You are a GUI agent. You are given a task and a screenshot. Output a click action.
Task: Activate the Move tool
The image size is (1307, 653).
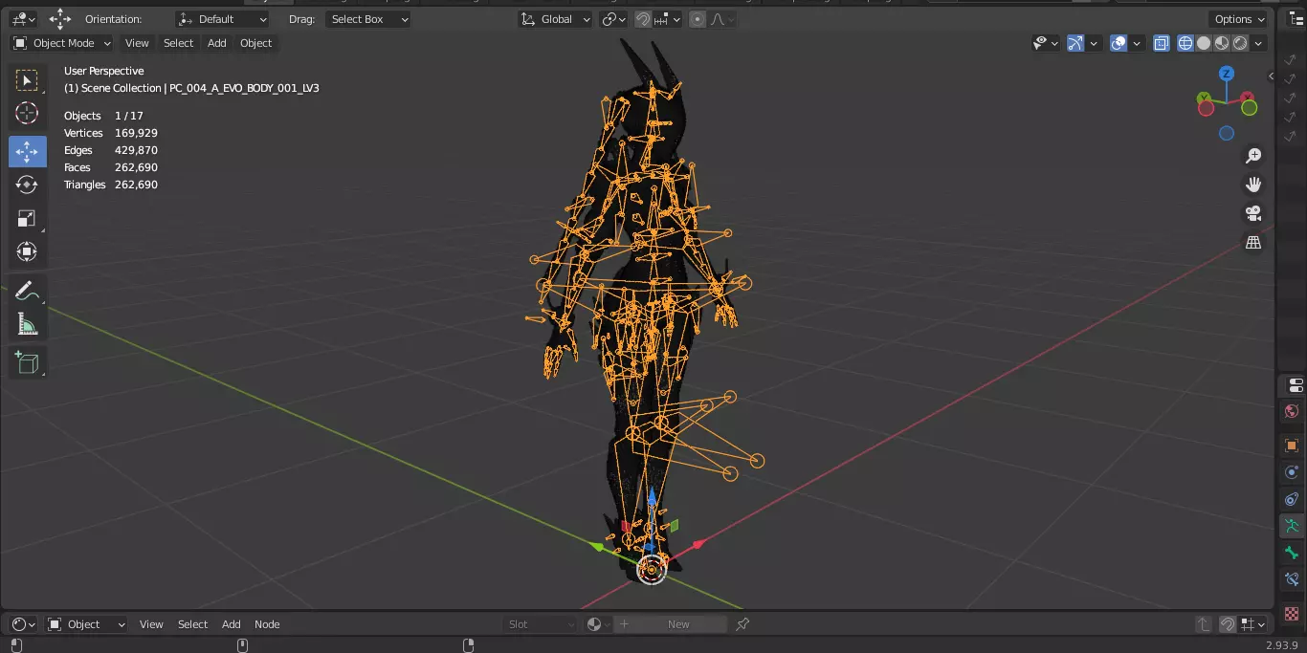pyautogui.click(x=27, y=151)
